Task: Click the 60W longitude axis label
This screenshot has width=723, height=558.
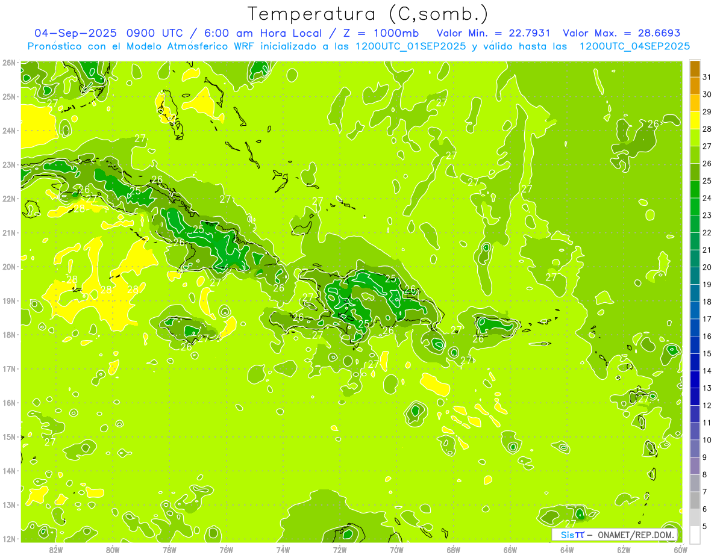Action: coord(680,550)
